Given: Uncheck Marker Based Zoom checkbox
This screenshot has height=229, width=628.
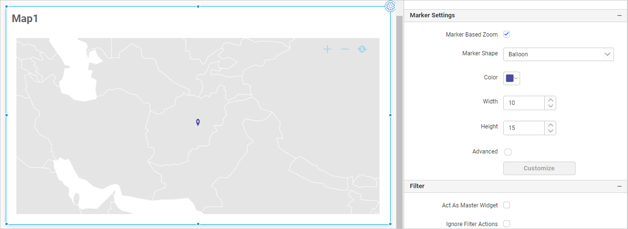Looking at the screenshot, I should [x=507, y=34].
